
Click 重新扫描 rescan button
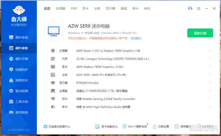200,33
